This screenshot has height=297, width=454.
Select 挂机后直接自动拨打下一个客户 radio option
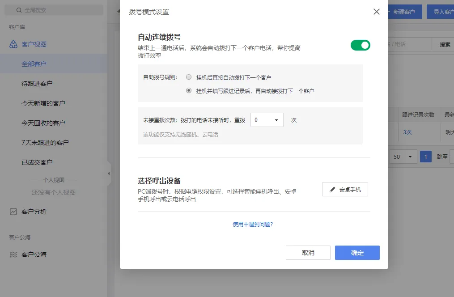pyautogui.click(x=189, y=77)
